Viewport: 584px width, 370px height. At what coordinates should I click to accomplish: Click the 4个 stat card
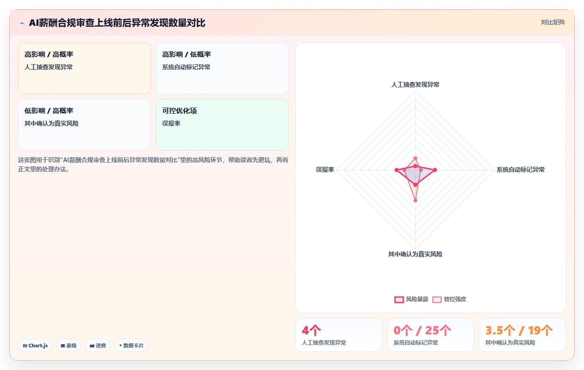[339, 335]
